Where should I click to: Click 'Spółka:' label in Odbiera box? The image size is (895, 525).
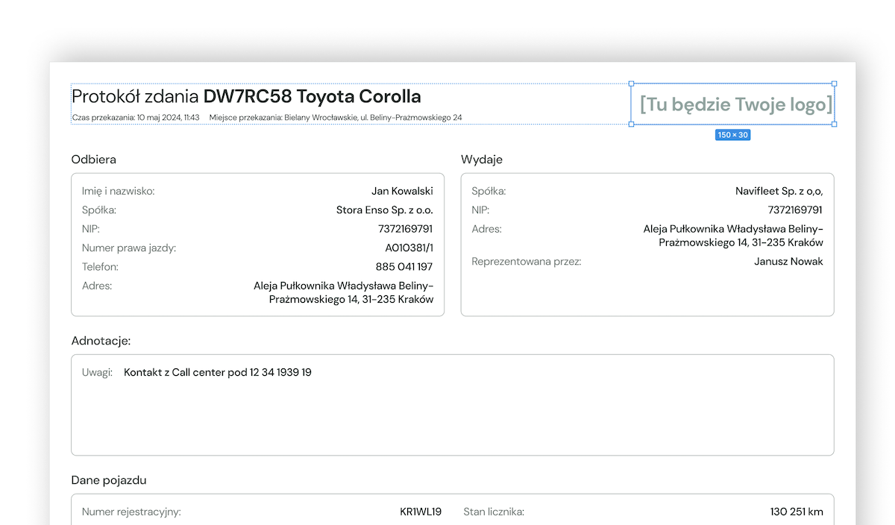tap(99, 210)
